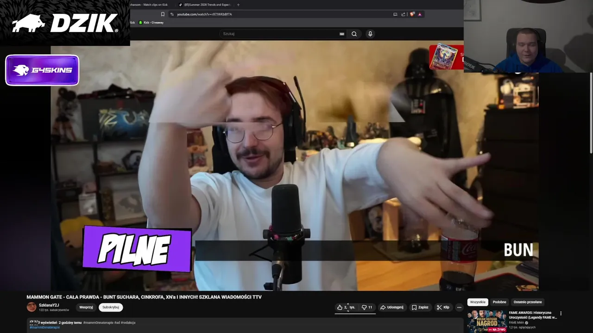The image size is (593, 333).
Task: Open options menu for FAME AWARDS video
Action: point(561,313)
